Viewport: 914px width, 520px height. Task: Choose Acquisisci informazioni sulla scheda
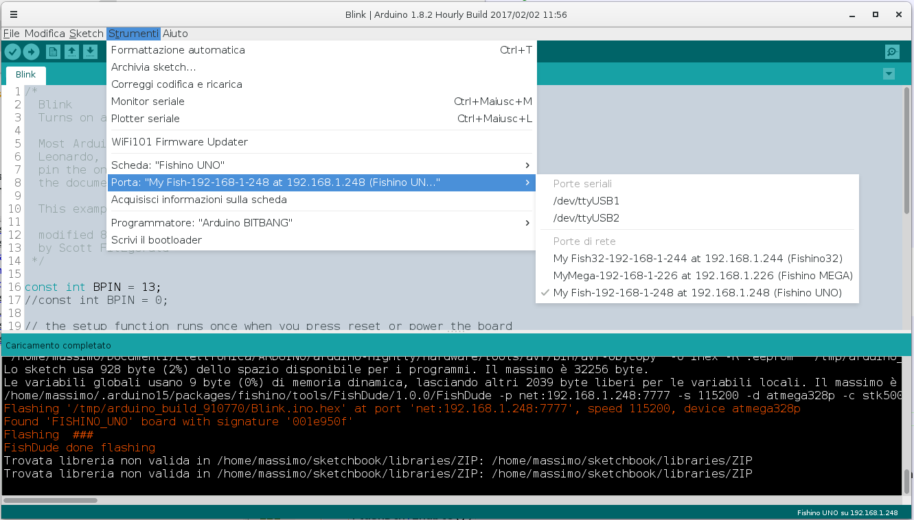tap(321, 200)
